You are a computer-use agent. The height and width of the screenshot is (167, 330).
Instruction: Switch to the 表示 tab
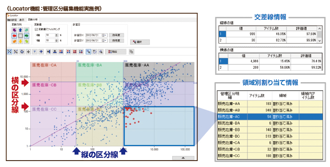pos(22,20)
